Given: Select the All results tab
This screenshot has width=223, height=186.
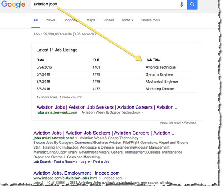Looking at the screenshot, I should (36, 20).
